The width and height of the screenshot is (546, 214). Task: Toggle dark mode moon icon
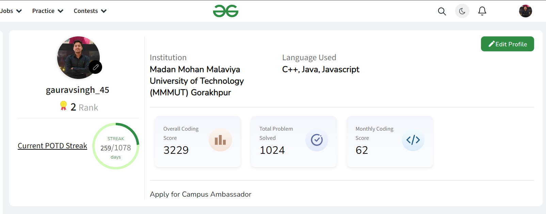tap(462, 11)
